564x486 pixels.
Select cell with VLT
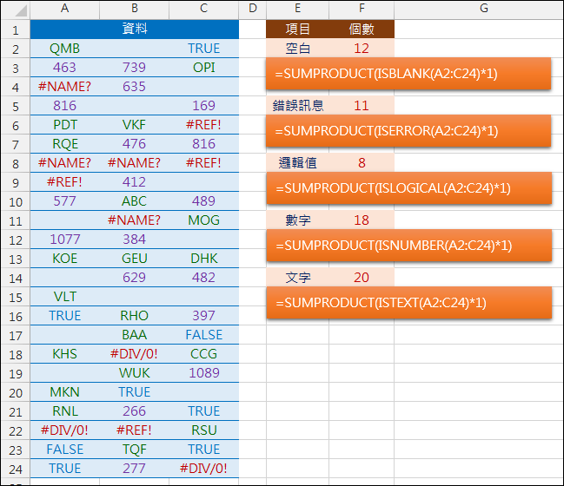click(x=65, y=297)
